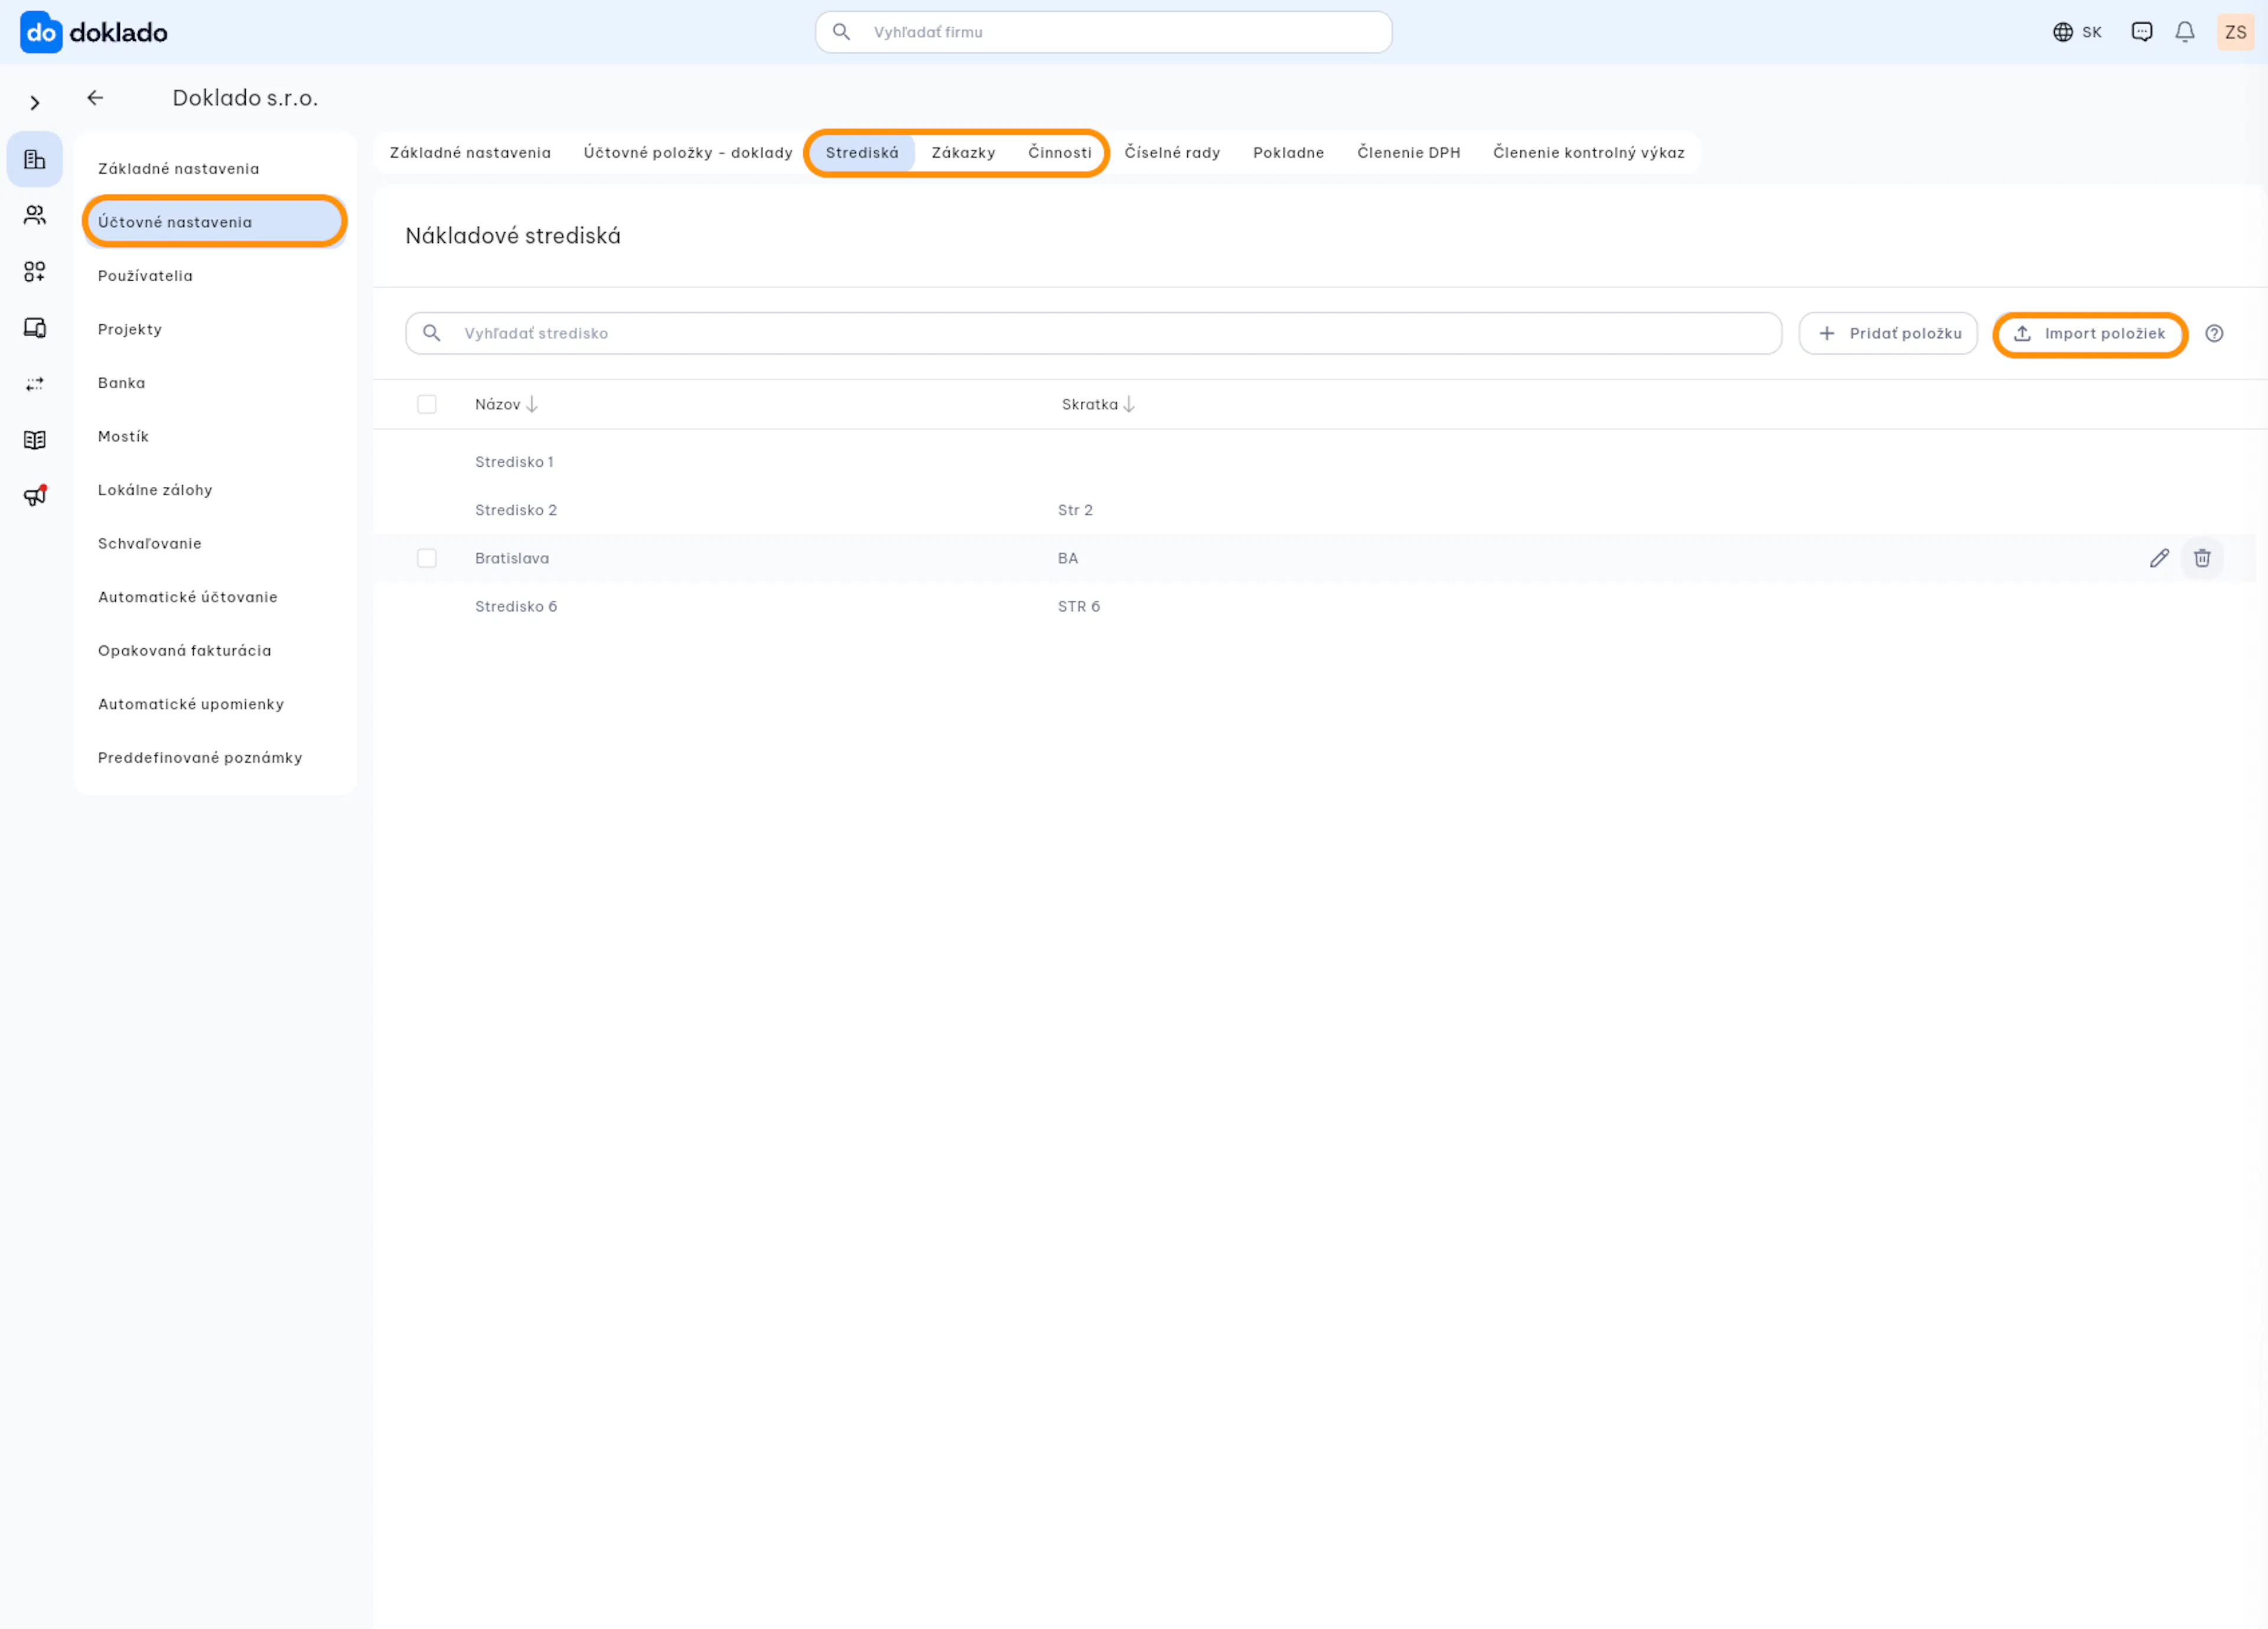Open the Členenie kontrolný výkaz tab
The height and width of the screenshot is (1629, 2268).
point(1588,152)
